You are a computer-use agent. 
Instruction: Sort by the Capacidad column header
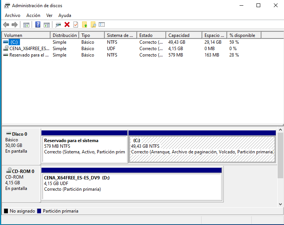click(x=179, y=35)
